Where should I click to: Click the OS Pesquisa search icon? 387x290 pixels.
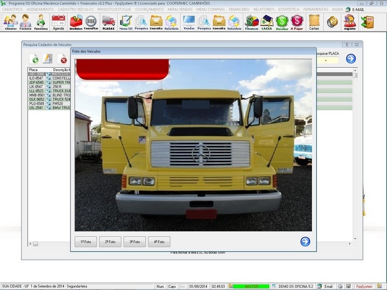point(141,22)
